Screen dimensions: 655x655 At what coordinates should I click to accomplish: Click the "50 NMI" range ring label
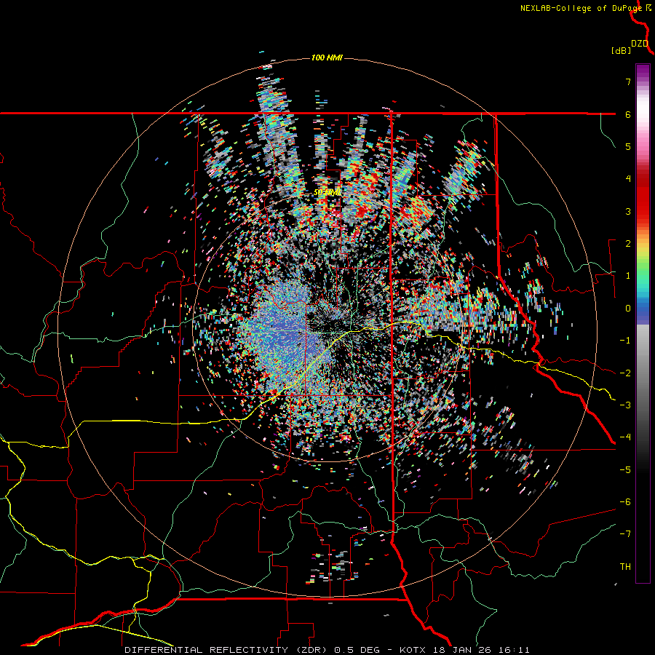point(327,193)
